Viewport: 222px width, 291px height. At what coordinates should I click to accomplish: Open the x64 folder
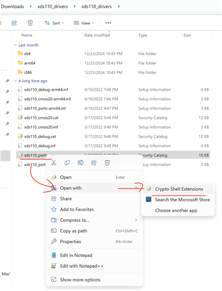click(x=27, y=54)
